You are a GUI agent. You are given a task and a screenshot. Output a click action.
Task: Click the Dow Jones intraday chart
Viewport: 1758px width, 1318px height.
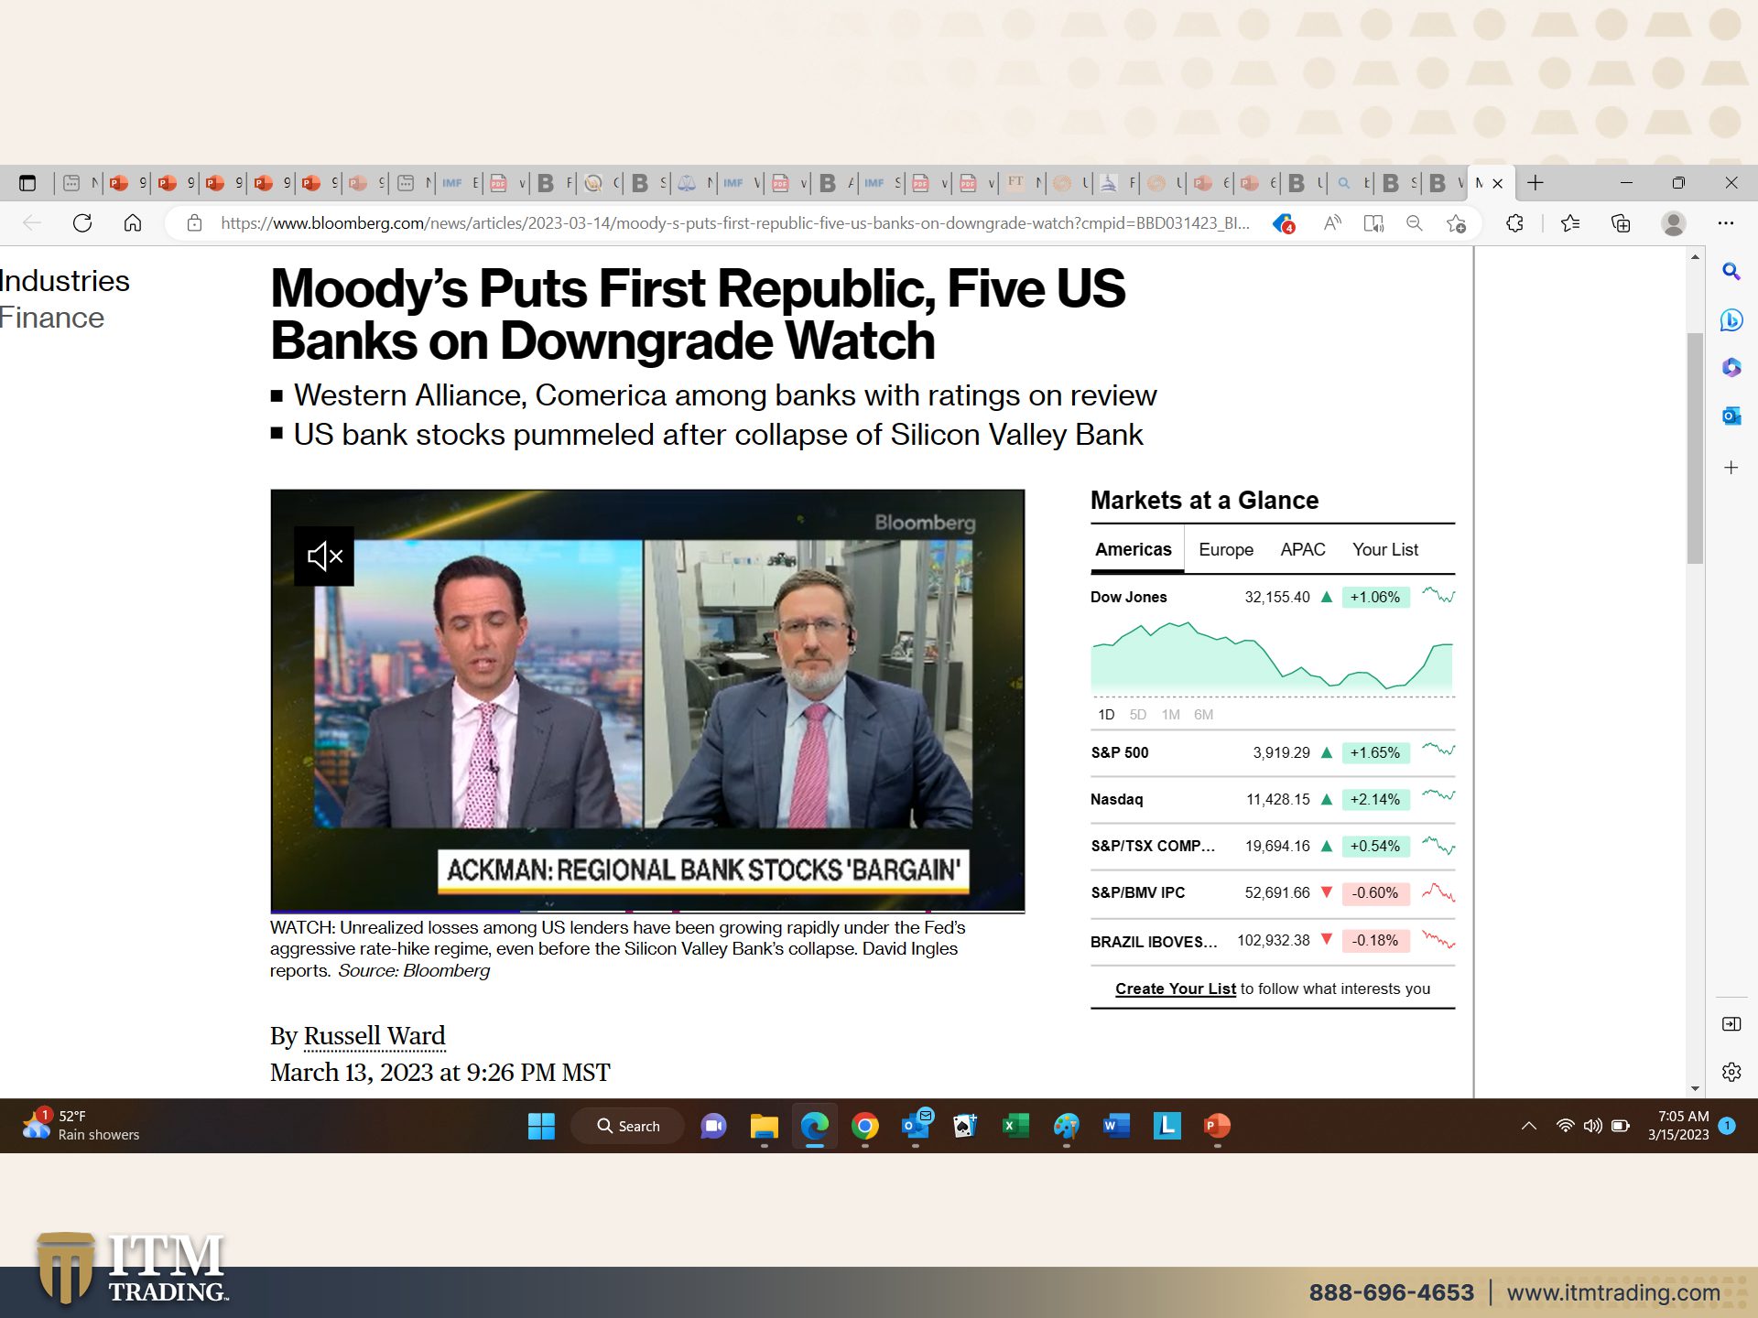click(1272, 657)
